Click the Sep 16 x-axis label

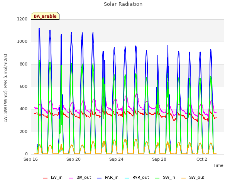[31, 159]
